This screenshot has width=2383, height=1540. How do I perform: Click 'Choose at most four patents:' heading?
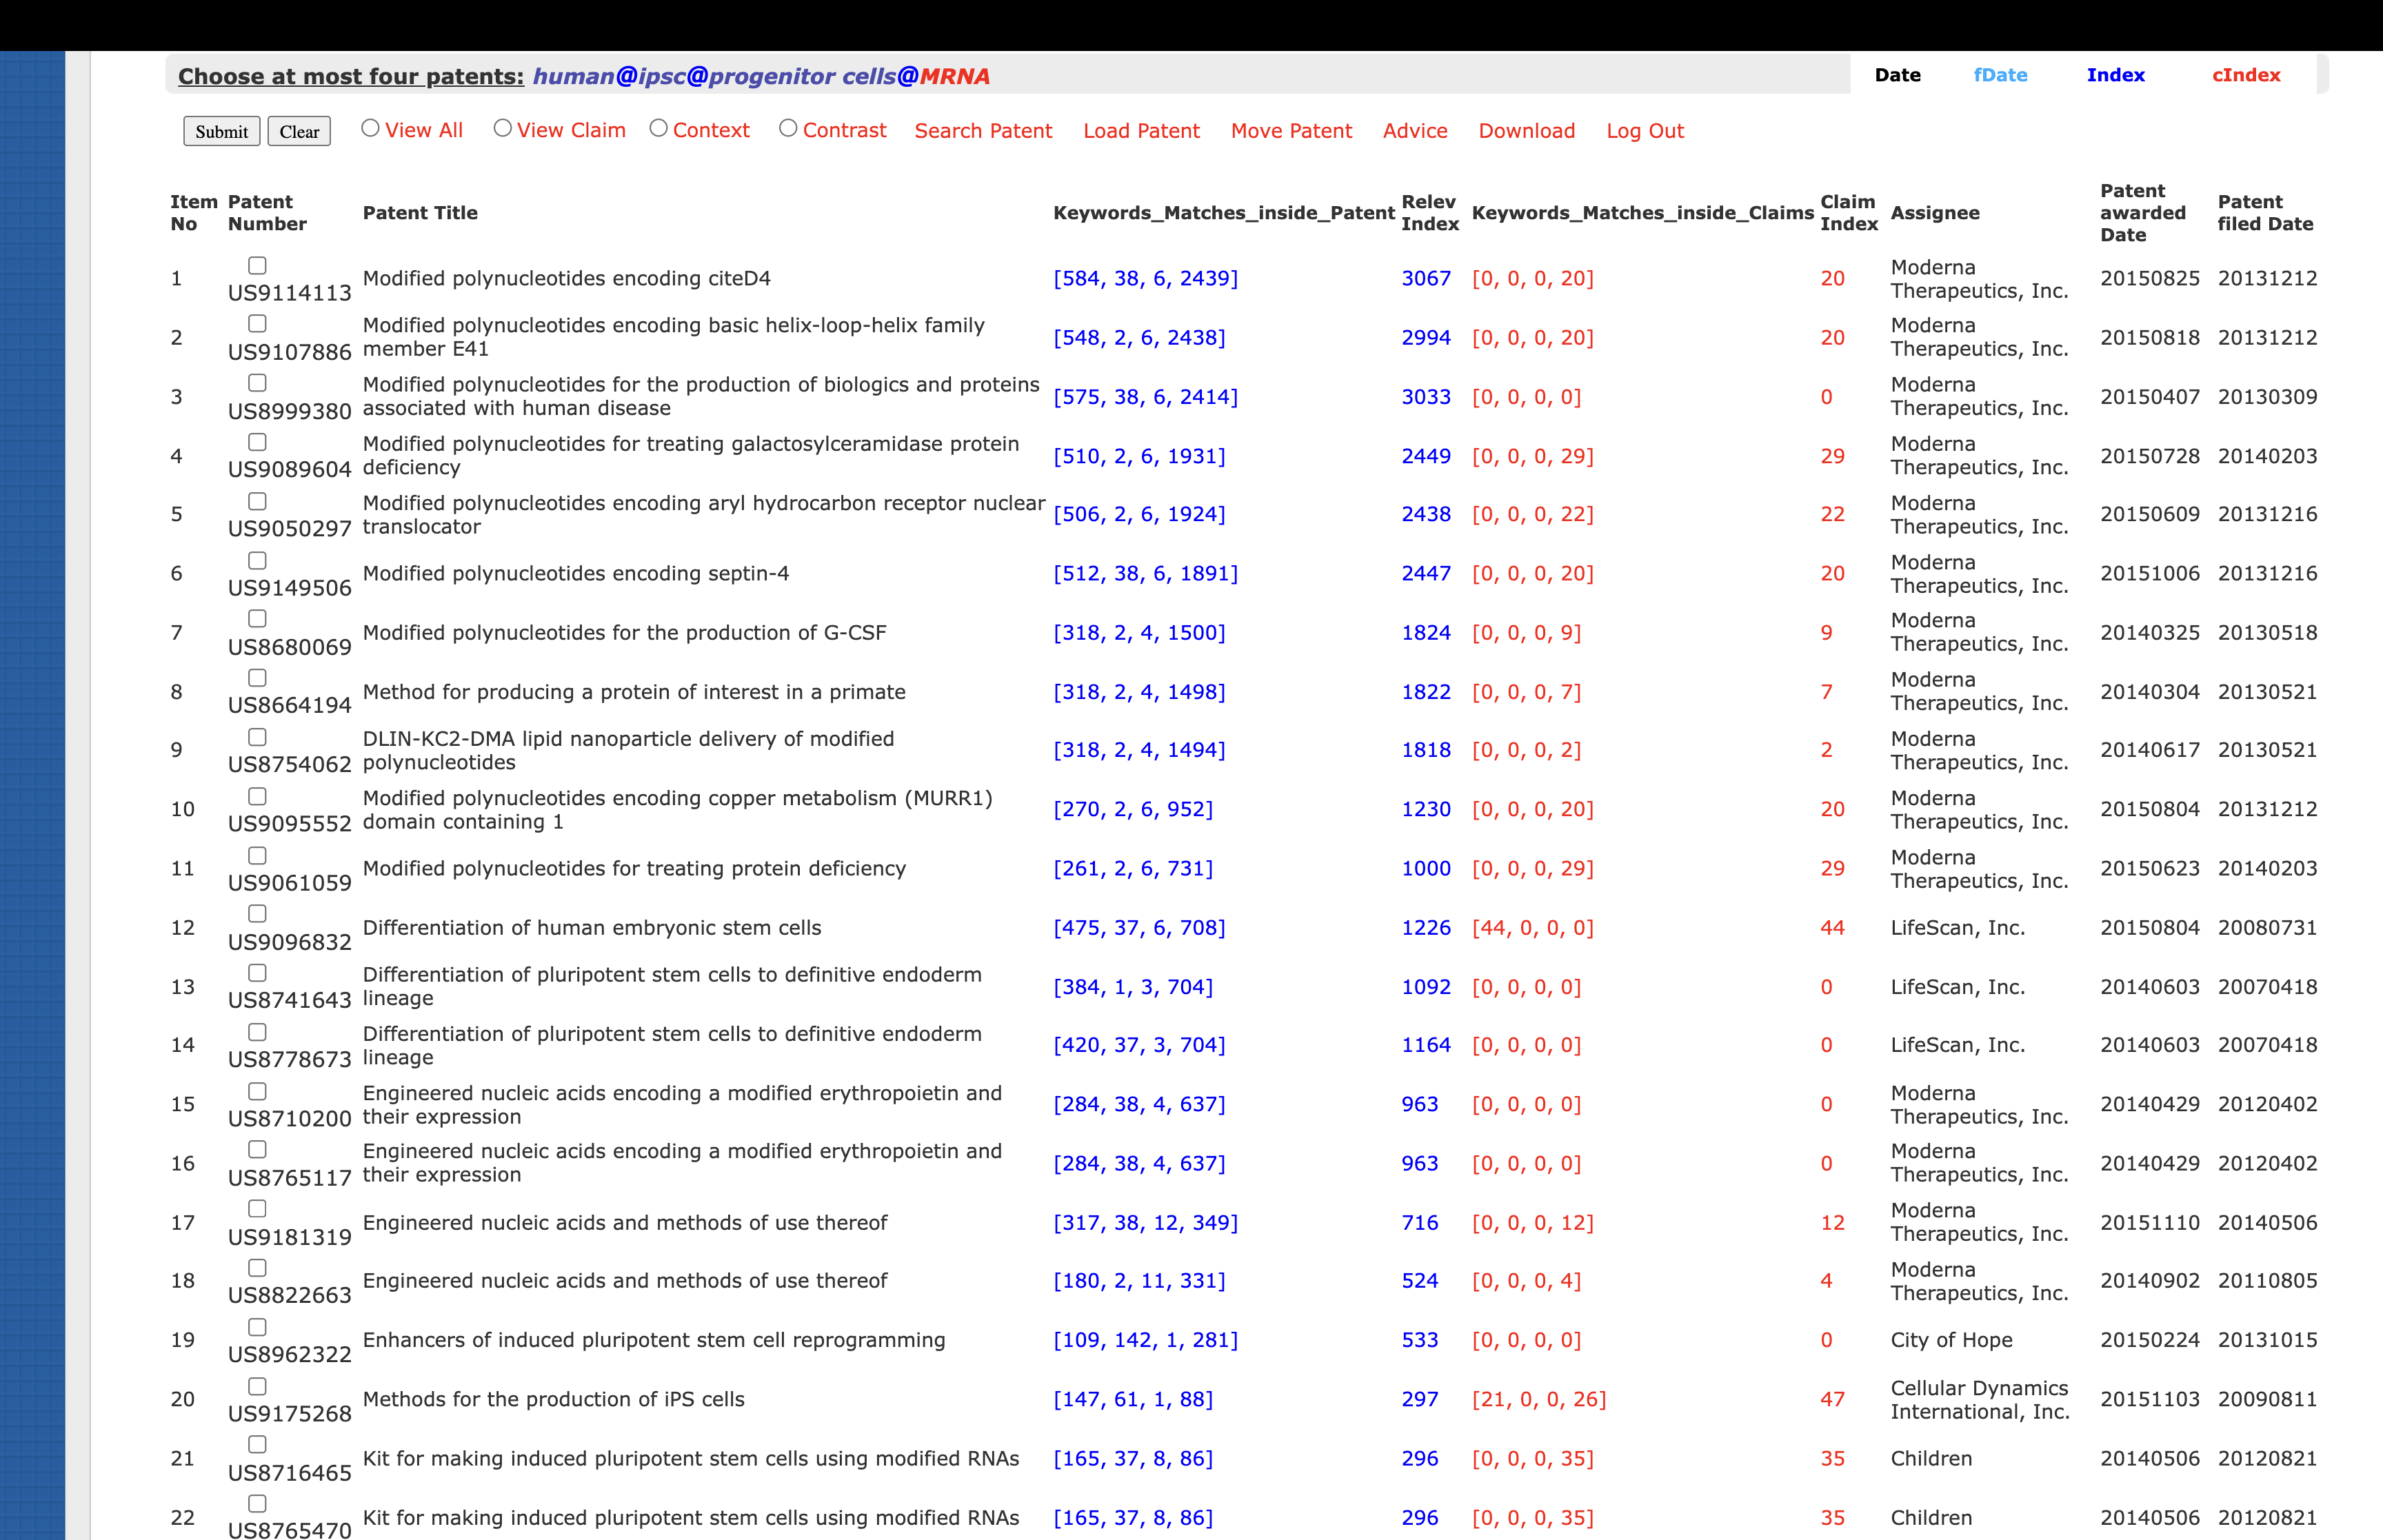[x=350, y=77]
